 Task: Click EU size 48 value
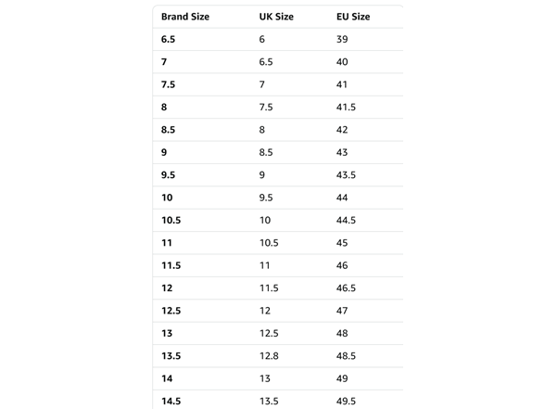click(342, 333)
